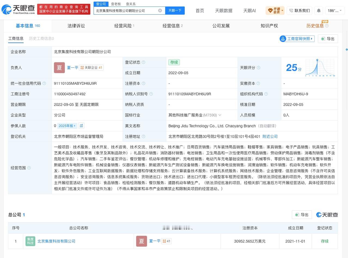Click the MABYDH6U-9 organization code

[x=296, y=94]
